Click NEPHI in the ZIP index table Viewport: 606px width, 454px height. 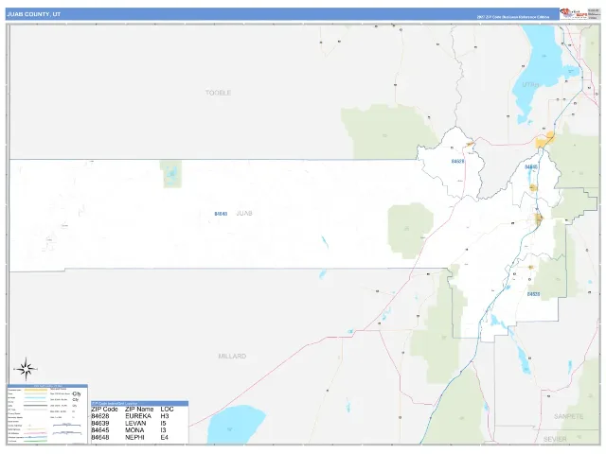(x=134, y=437)
